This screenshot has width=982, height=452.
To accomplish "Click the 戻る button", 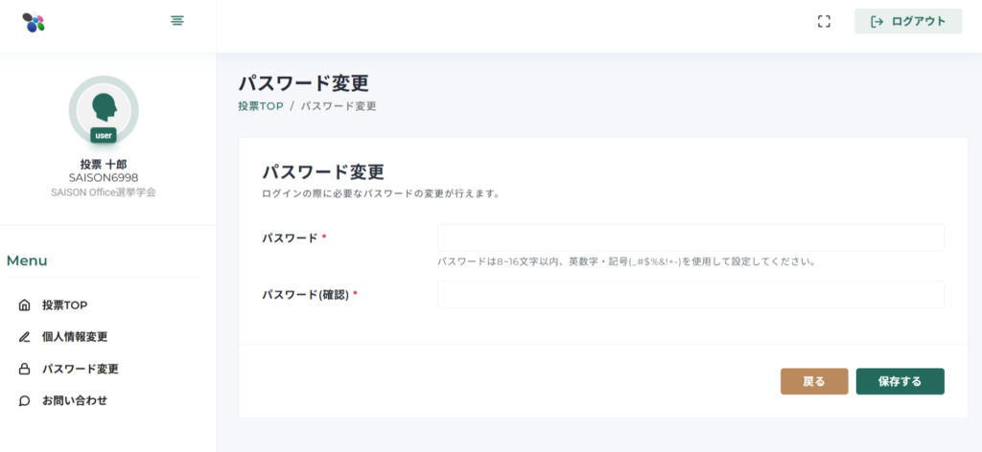I will [x=814, y=381].
